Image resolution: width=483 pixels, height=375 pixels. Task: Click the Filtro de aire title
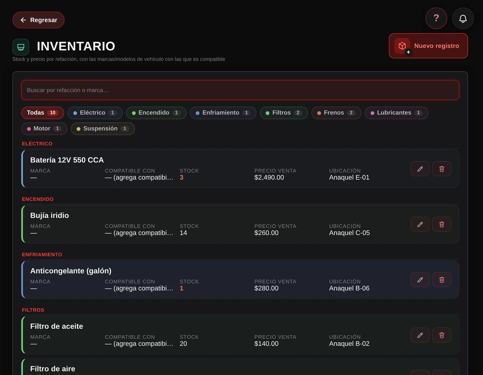click(x=53, y=369)
